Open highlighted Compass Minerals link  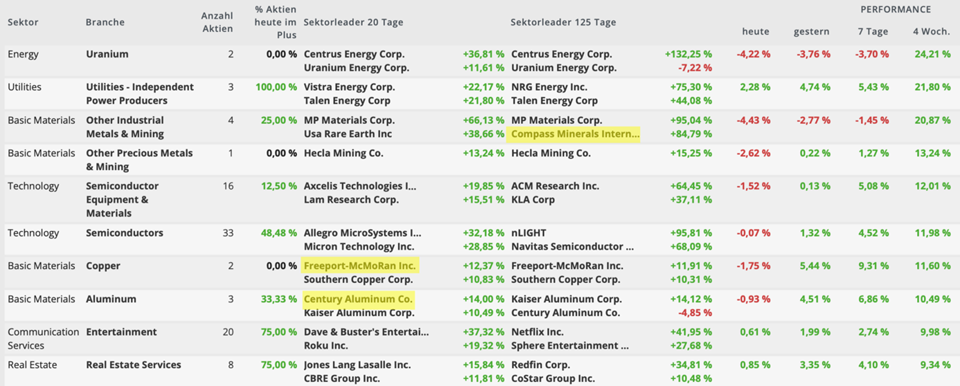click(575, 134)
